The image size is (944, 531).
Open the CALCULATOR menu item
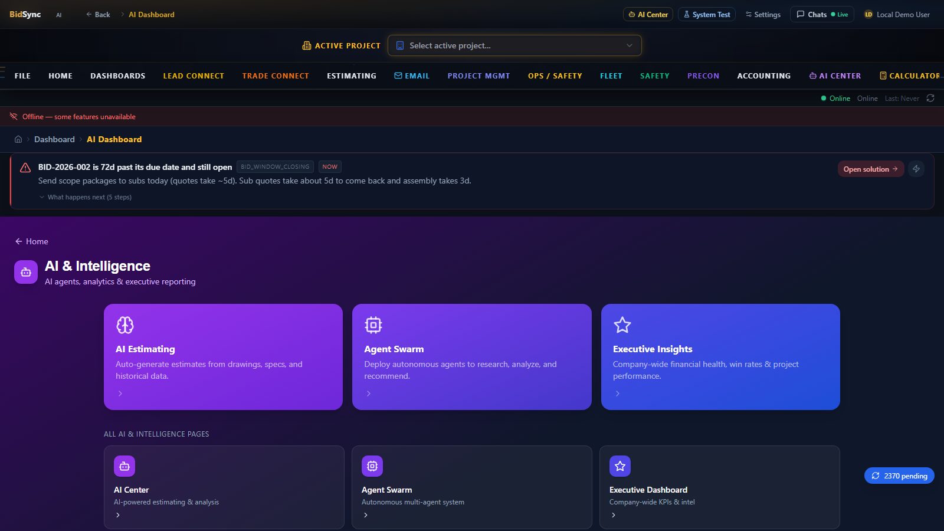coord(910,76)
